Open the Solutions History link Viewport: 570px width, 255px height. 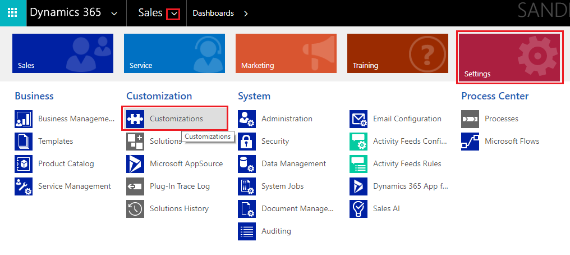click(x=179, y=209)
